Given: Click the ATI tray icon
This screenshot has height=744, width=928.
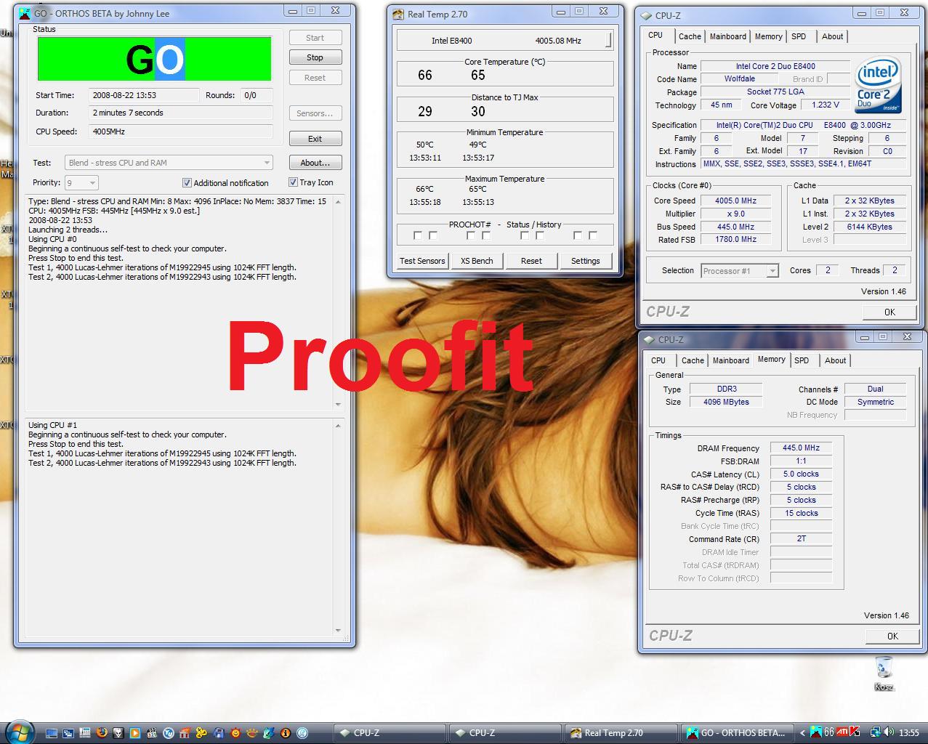Looking at the screenshot, I should coord(842,732).
